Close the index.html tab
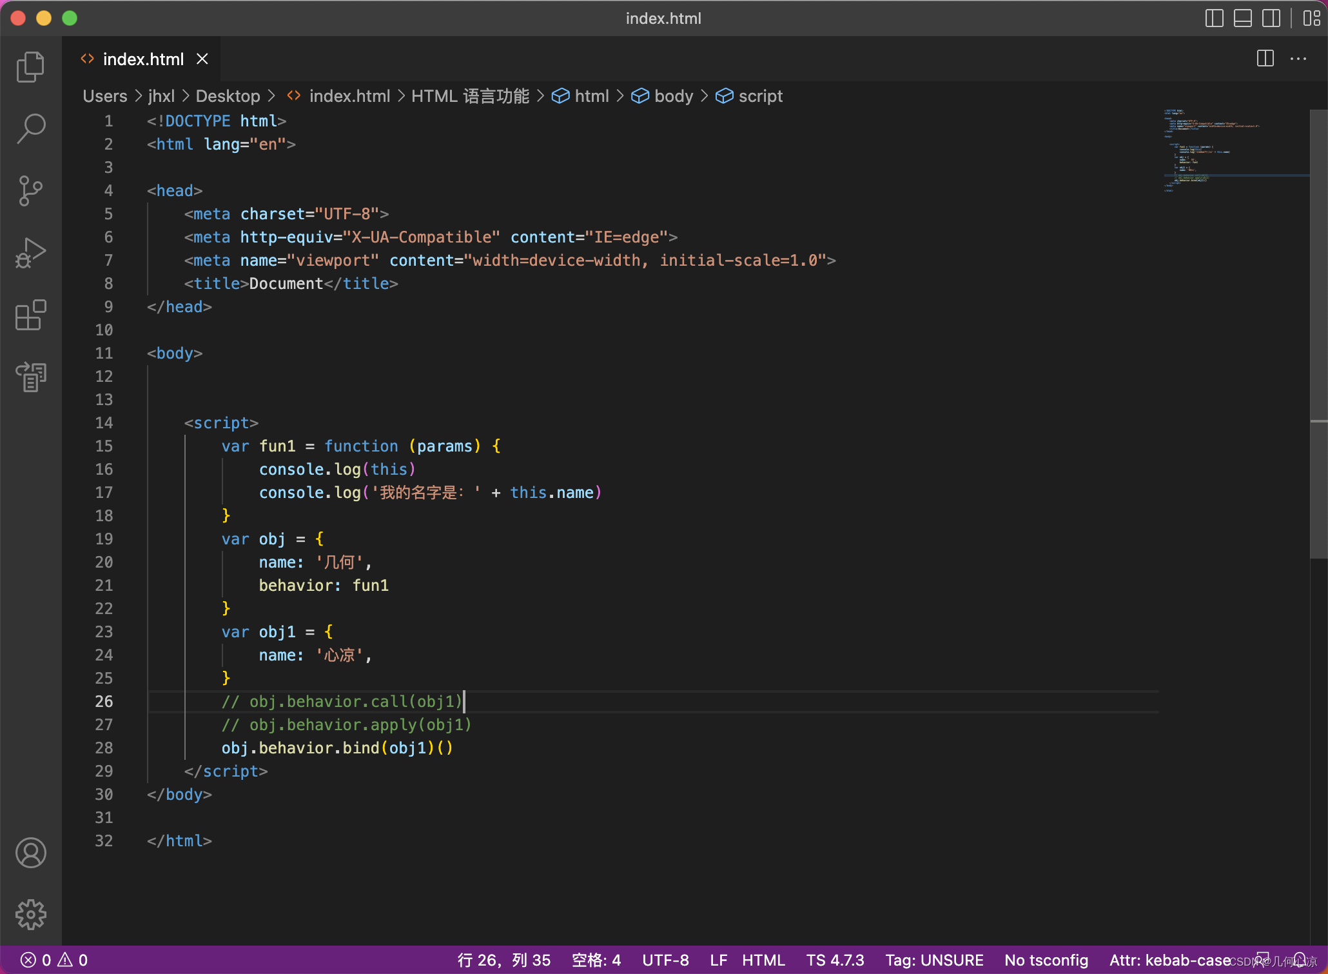The image size is (1328, 974). (202, 59)
